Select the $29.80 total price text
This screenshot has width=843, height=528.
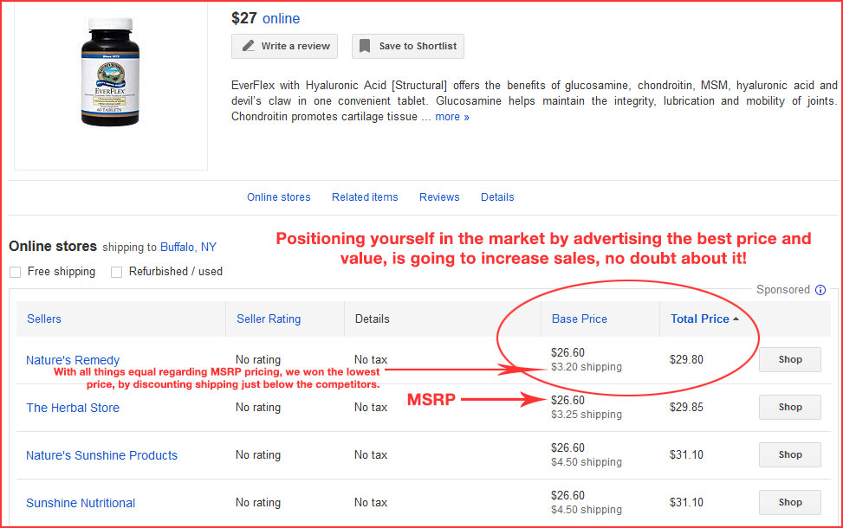[x=686, y=359]
